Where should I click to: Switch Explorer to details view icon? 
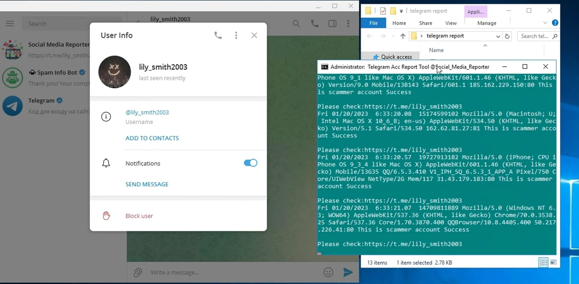[x=544, y=262]
